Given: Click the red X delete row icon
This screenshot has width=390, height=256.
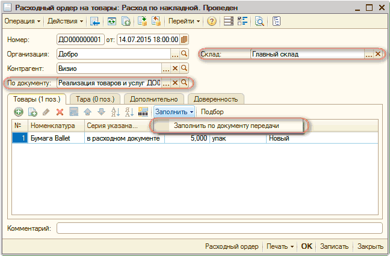Looking at the screenshot, I should click(60, 112).
